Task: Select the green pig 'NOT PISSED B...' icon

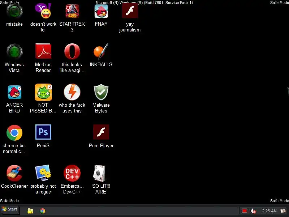Action: point(43,92)
